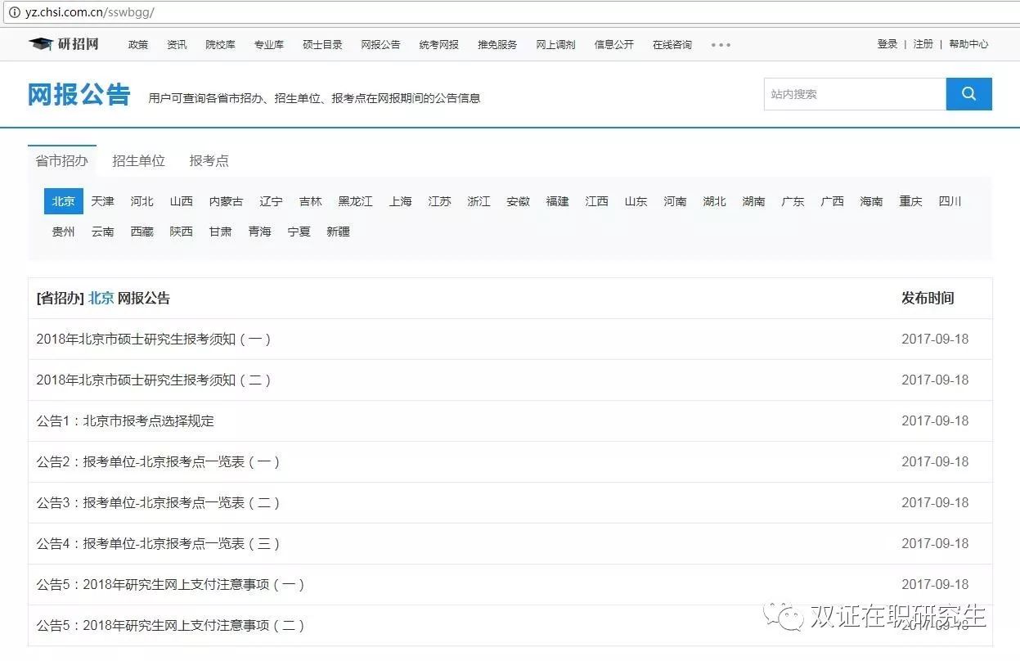Select the 省市招办 tab
The height and width of the screenshot is (661, 1020).
pyautogui.click(x=61, y=161)
